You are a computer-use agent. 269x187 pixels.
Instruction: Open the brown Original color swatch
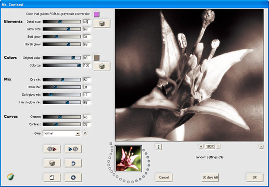coord(97,58)
